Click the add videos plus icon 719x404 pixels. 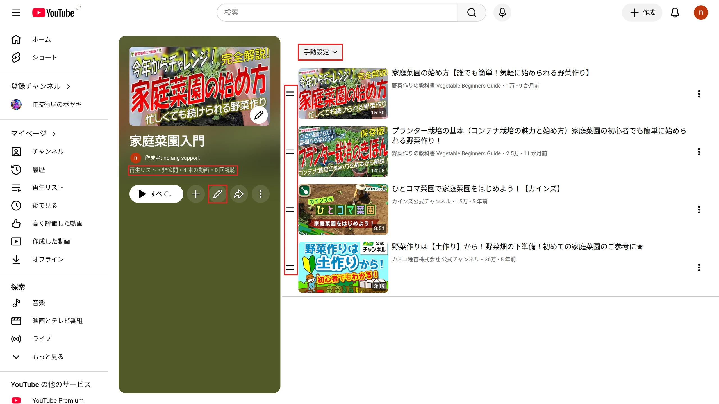coord(196,194)
